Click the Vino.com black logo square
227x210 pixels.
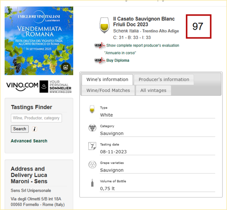44,86
